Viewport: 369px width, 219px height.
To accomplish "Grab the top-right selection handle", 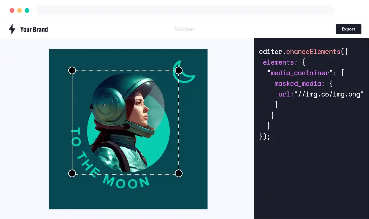I will point(179,70).
